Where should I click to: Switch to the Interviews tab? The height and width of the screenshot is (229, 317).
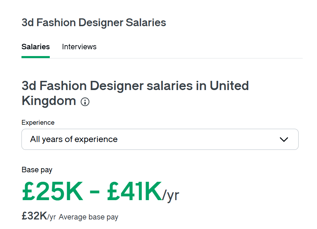tap(79, 47)
